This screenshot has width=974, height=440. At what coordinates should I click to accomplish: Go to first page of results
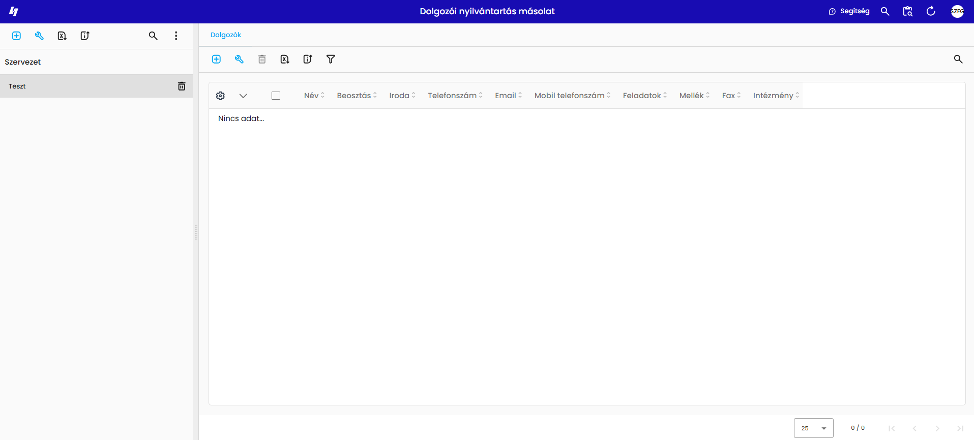(x=892, y=428)
